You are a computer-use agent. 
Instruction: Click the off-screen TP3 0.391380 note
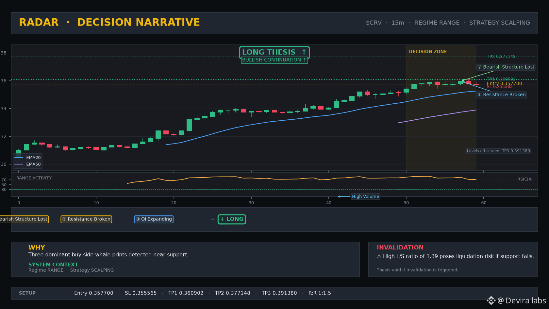498,151
